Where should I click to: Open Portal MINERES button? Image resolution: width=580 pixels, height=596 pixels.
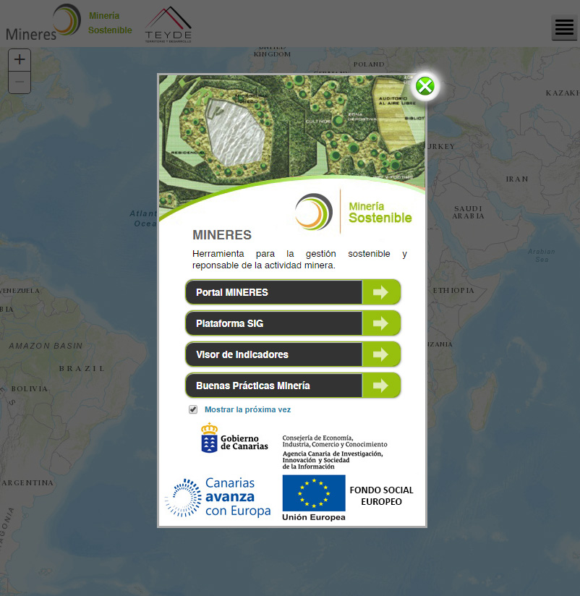[273, 292]
